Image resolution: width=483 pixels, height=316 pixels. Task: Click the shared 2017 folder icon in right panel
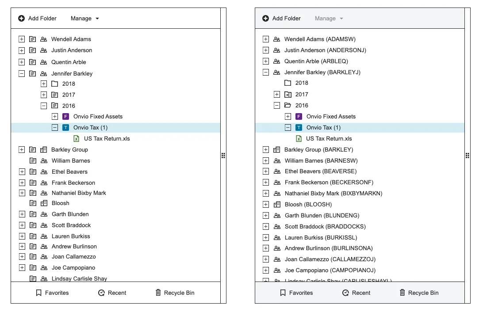click(x=287, y=95)
